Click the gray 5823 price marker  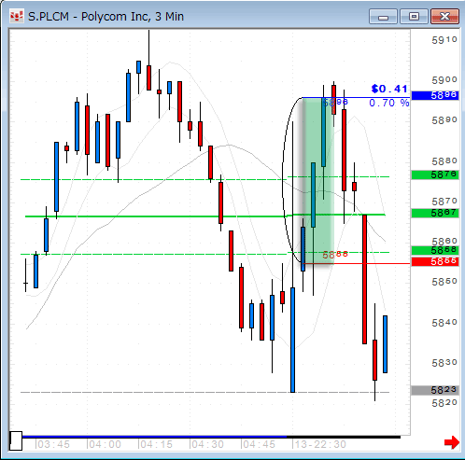pos(435,390)
